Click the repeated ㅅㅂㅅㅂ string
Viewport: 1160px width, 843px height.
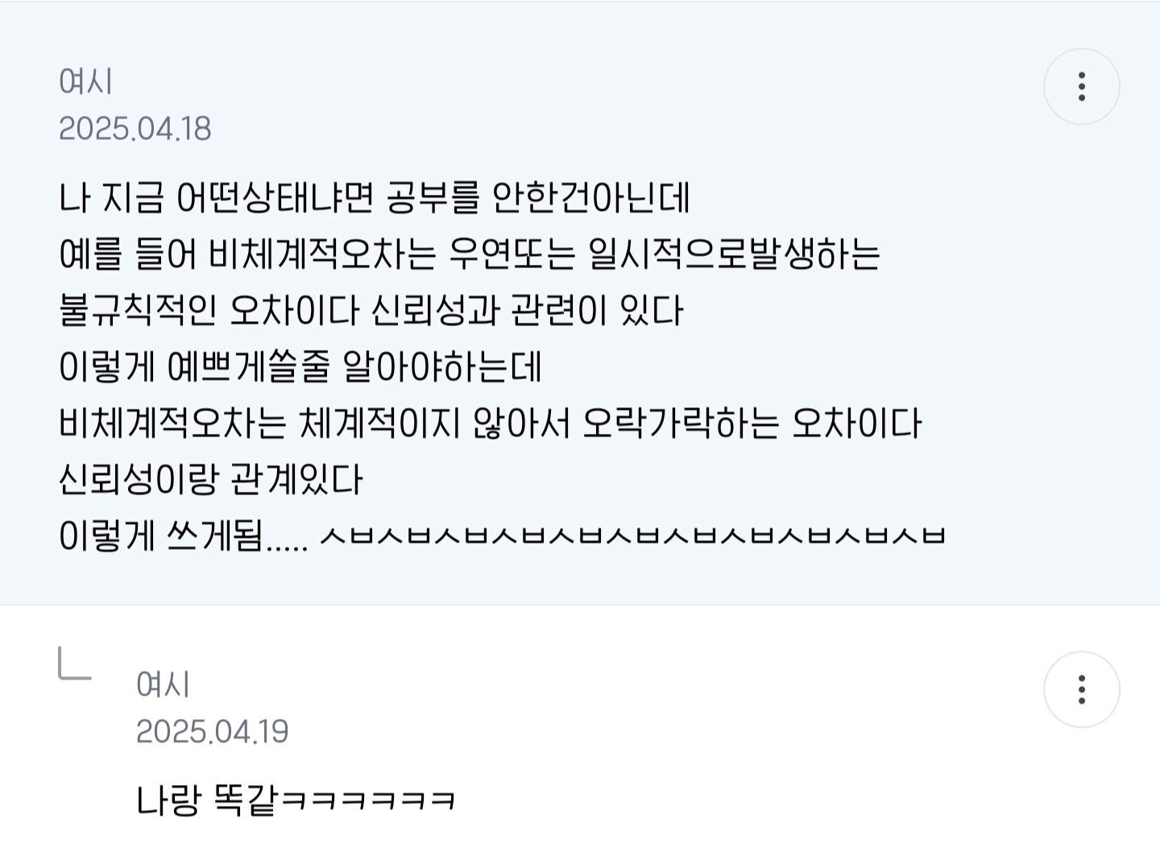pos(632,536)
